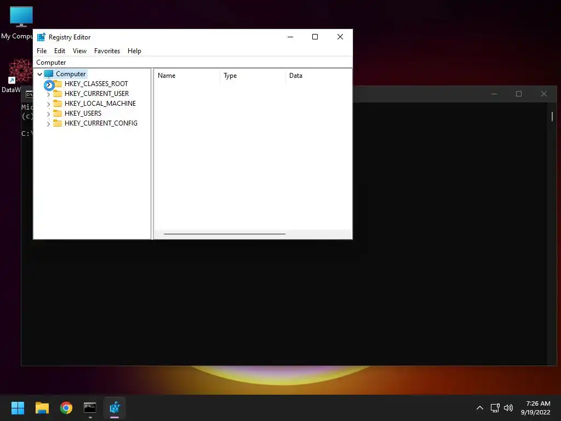561x421 pixels.
Task: Open the File menu
Action: click(x=42, y=51)
